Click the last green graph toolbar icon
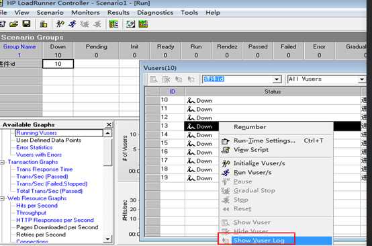 (x=143, y=24)
